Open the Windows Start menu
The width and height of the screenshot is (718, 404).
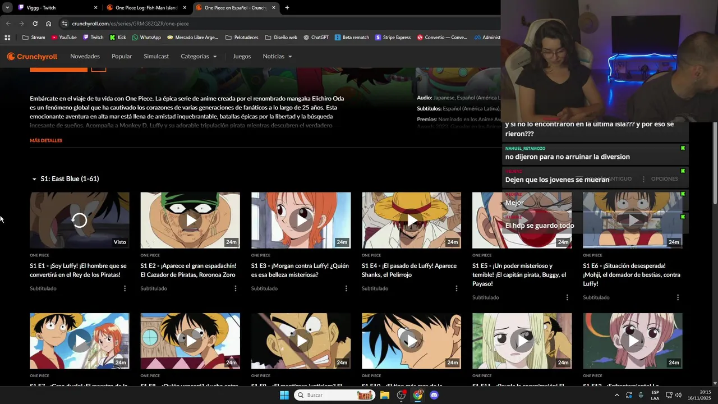click(x=284, y=395)
